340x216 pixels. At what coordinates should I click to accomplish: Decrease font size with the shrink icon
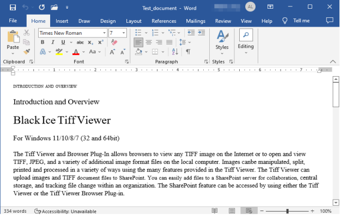[x=123, y=52]
